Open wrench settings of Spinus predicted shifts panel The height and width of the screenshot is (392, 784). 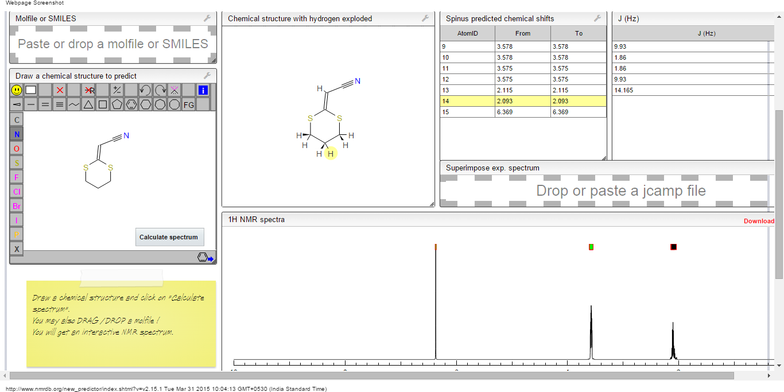[597, 18]
